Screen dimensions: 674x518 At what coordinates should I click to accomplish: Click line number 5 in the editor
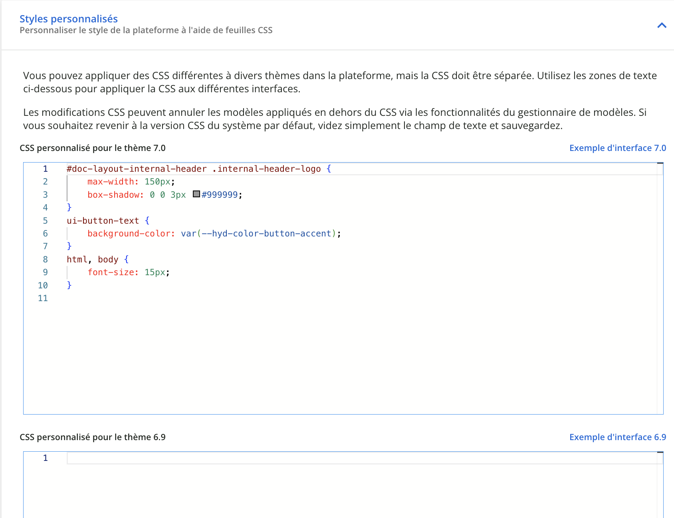(45, 220)
